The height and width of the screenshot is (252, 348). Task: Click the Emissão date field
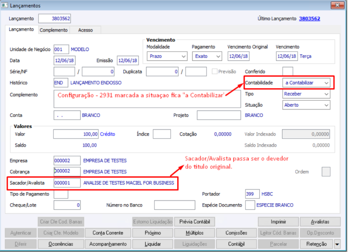[x=128, y=60]
